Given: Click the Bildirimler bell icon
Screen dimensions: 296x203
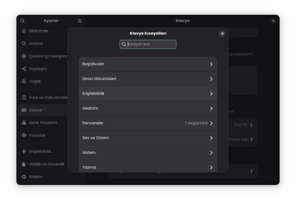Looking at the screenshot, I should (24, 31).
